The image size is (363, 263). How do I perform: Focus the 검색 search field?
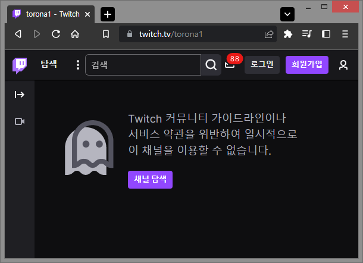coord(143,65)
